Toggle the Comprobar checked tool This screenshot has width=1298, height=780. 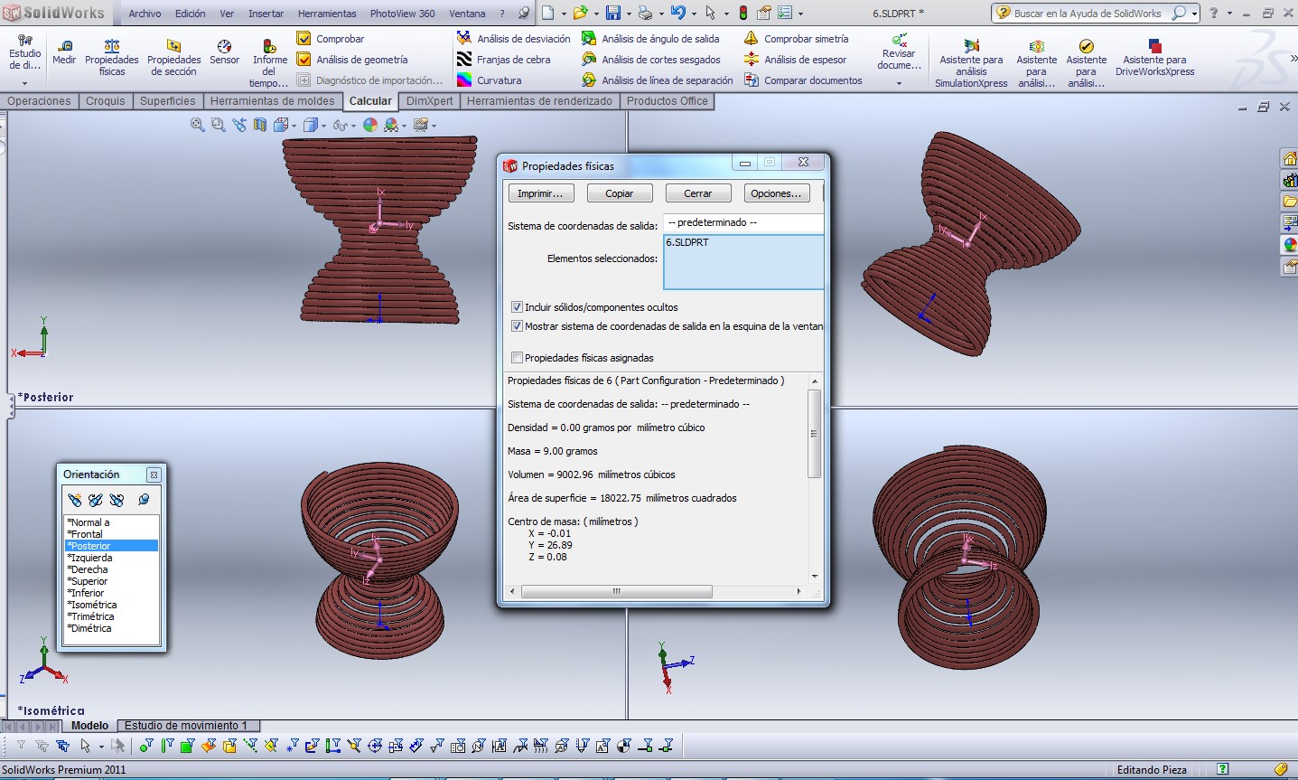click(331, 39)
